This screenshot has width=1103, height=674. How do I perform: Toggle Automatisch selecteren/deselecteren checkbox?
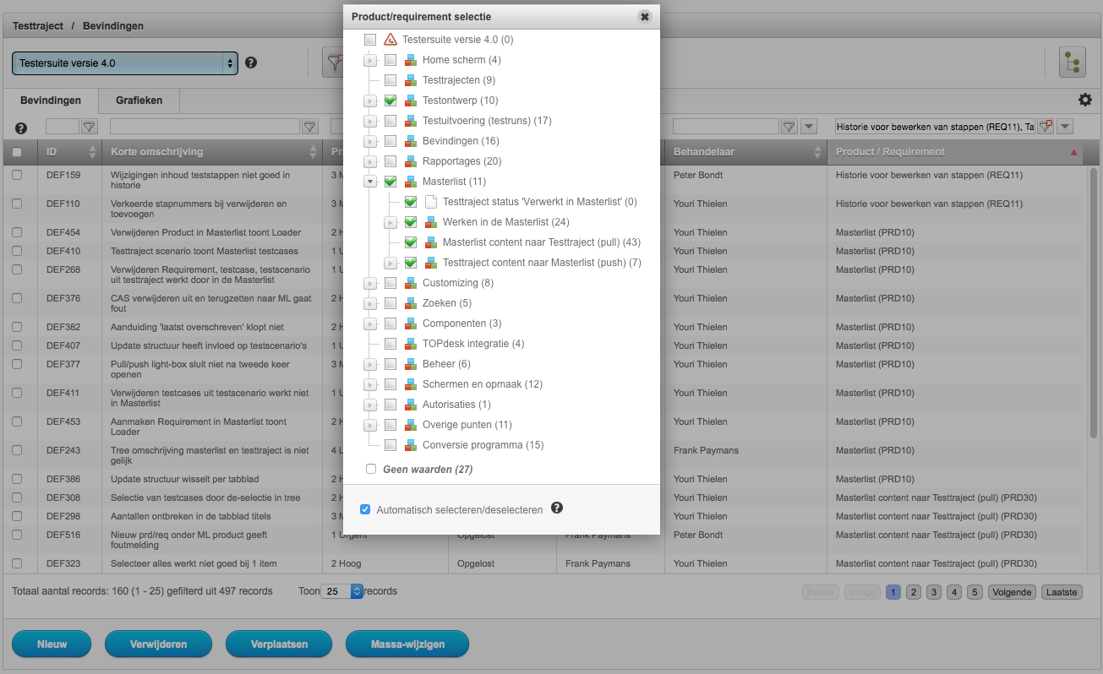pos(365,509)
